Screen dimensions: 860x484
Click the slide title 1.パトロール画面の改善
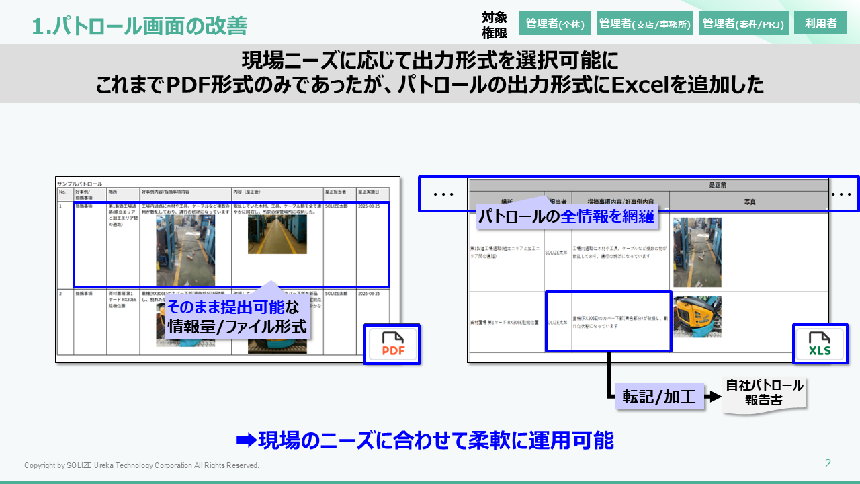pyautogui.click(x=140, y=26)
